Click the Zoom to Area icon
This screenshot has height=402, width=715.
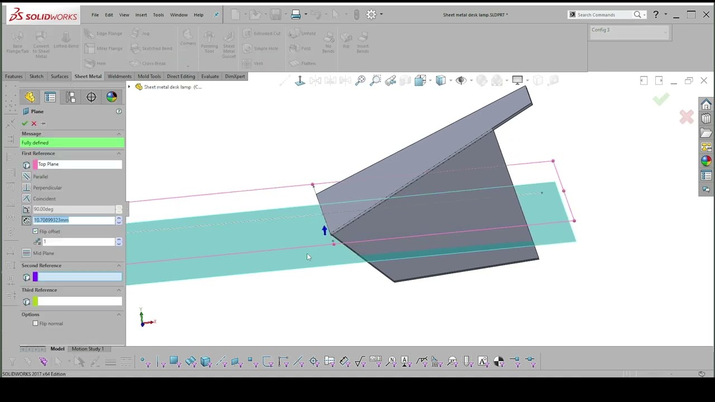(x=375, y=81)
